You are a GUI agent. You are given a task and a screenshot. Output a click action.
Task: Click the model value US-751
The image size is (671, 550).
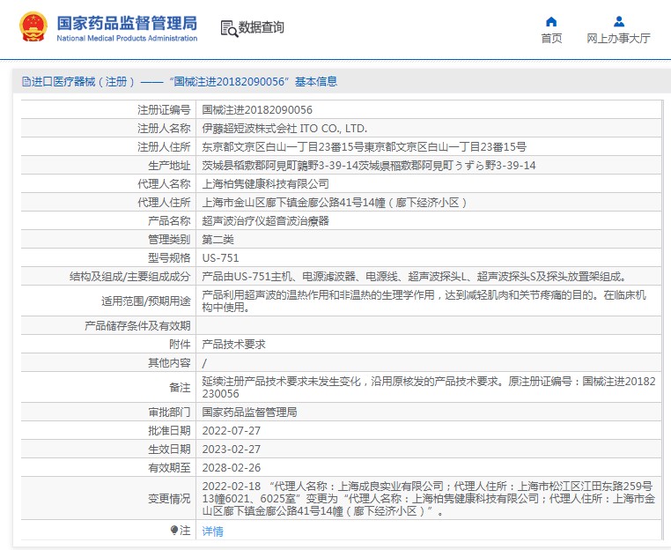[x=220, y=258]
